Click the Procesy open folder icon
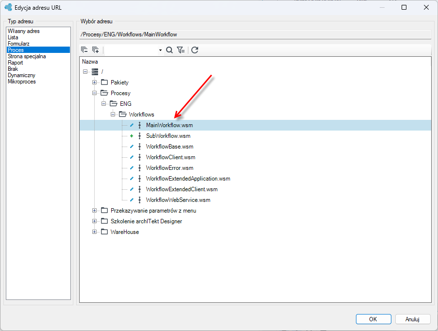Screen dimensions: 438x331 coord(104,93)
